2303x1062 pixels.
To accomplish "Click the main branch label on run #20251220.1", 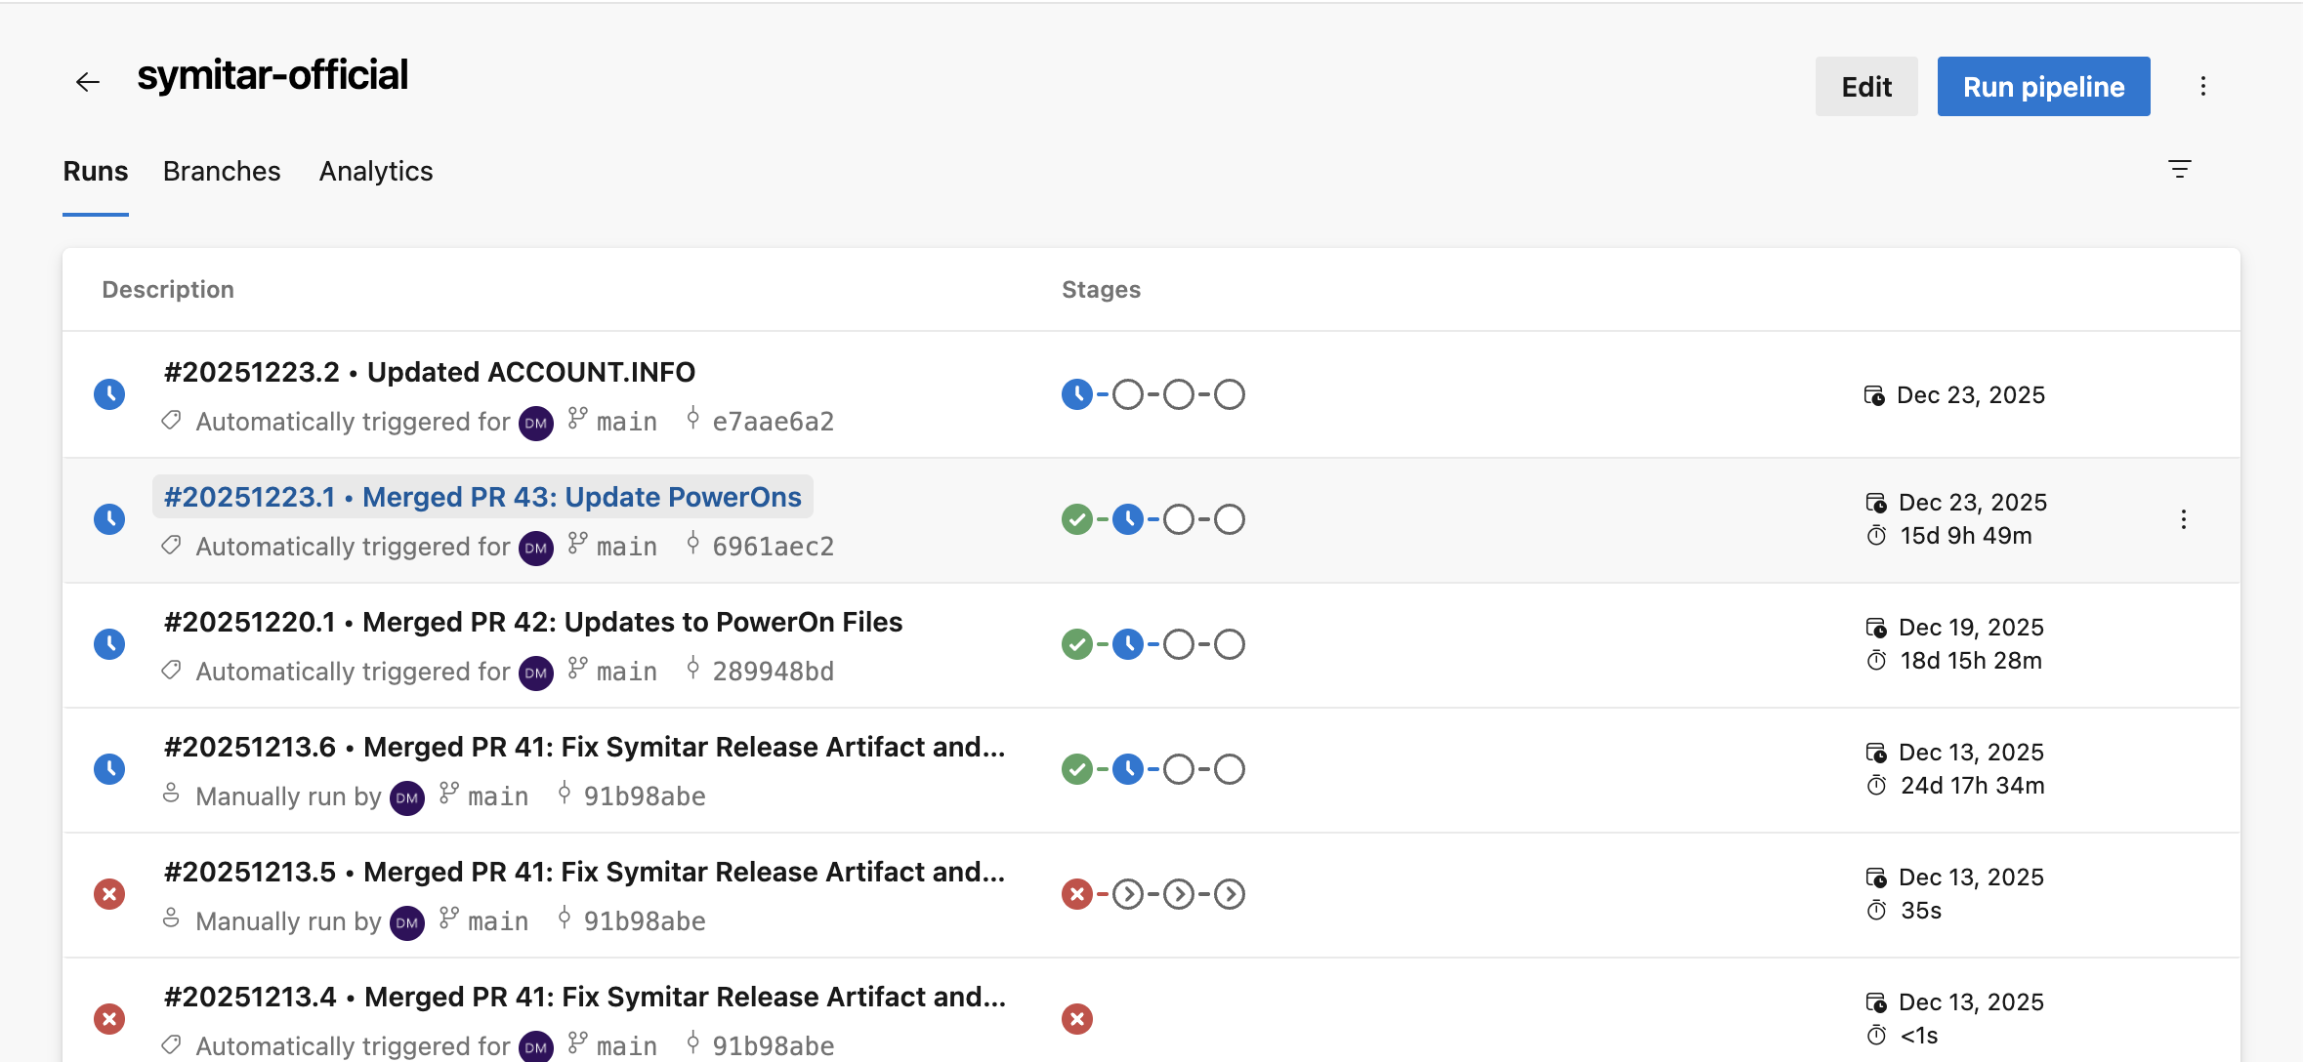I will tap(626, 672).
